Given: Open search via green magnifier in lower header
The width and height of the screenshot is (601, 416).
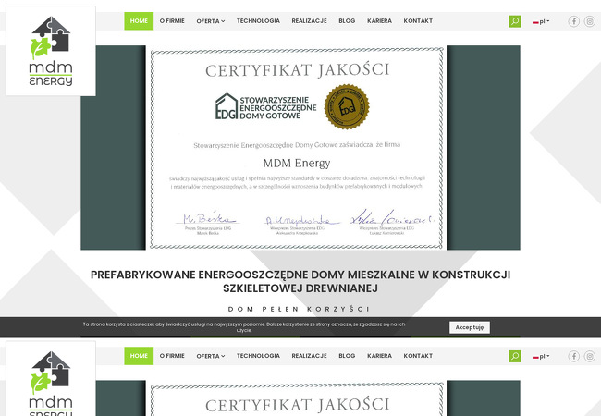Looking at the screenshot, I should pos(515,356).
